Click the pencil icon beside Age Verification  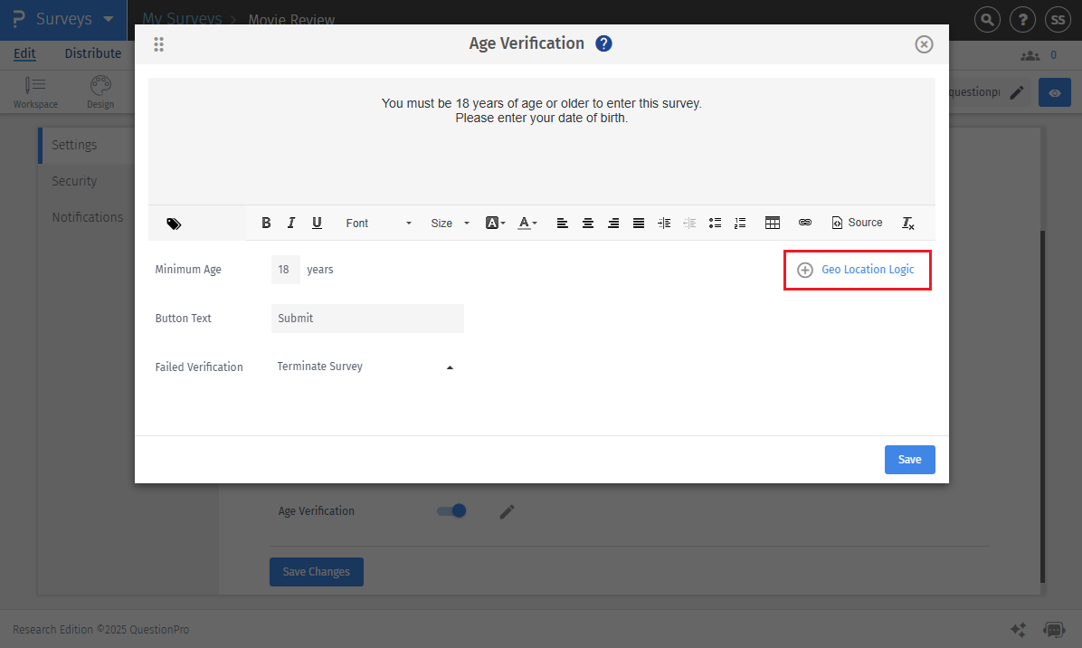(508, 511)
